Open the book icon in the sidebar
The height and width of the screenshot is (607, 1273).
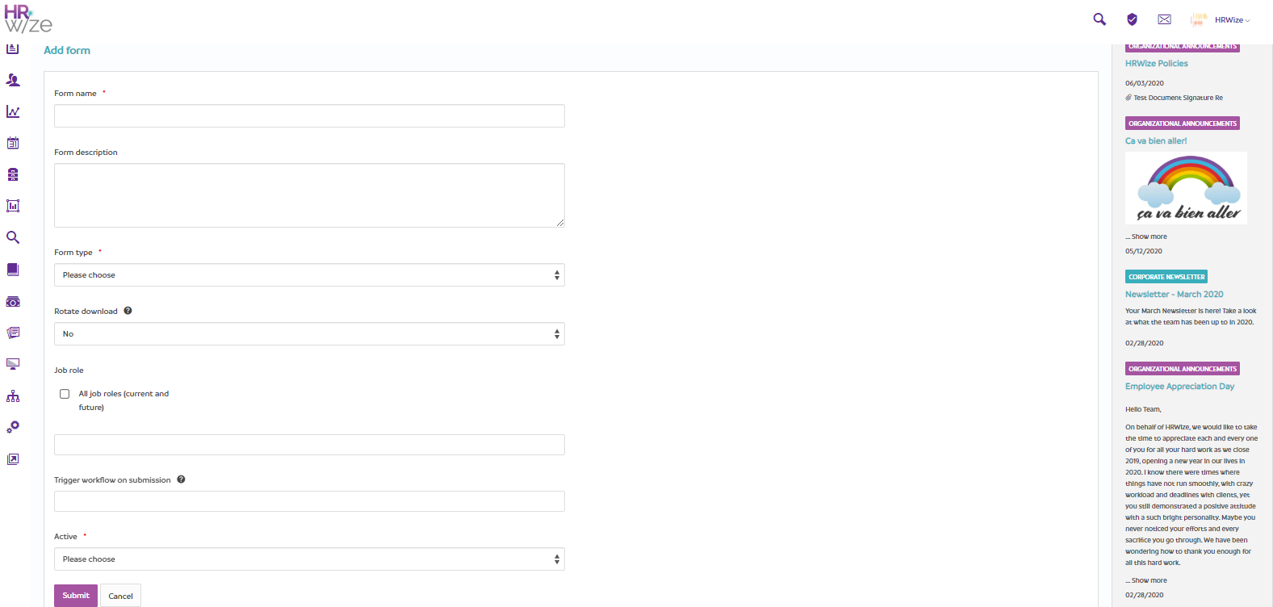coord(12,269)
